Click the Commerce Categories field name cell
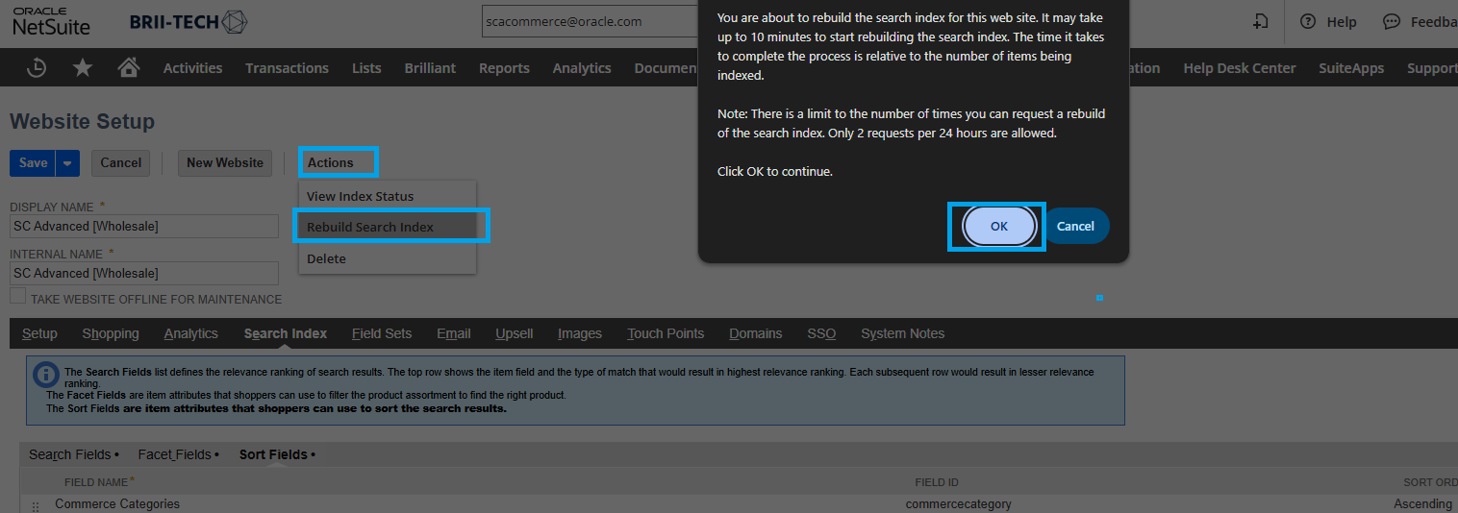1458x513 pixels. 117,504
